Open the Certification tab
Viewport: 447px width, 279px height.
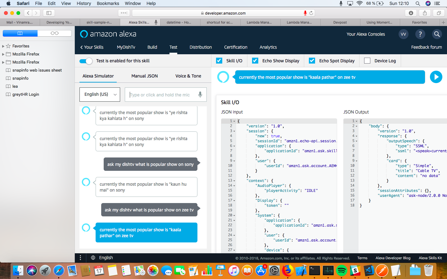pyautogui.click(x=236, y=47)
